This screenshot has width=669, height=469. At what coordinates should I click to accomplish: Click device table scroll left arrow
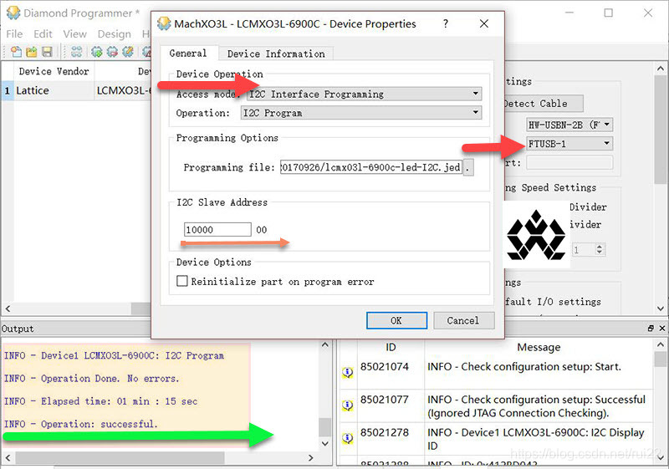click(x=8, y=308)
